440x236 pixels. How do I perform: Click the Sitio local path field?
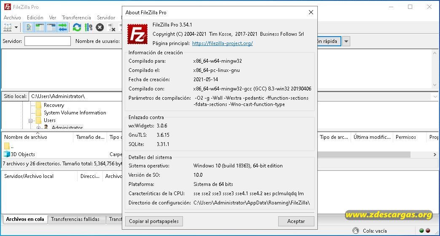[x=75, y=96]
